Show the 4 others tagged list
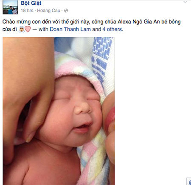 coord(112,29)
